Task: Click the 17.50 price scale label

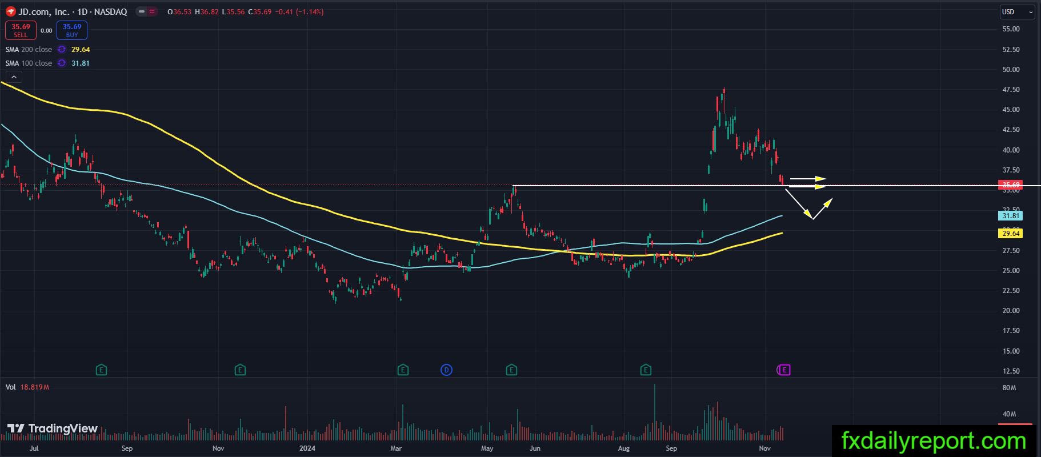Action: pyautogui.click(x=1011, y=331)
